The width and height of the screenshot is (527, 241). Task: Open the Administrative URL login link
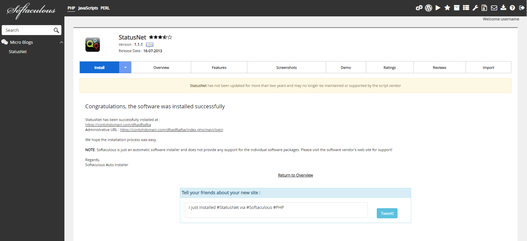pos(172,130)
